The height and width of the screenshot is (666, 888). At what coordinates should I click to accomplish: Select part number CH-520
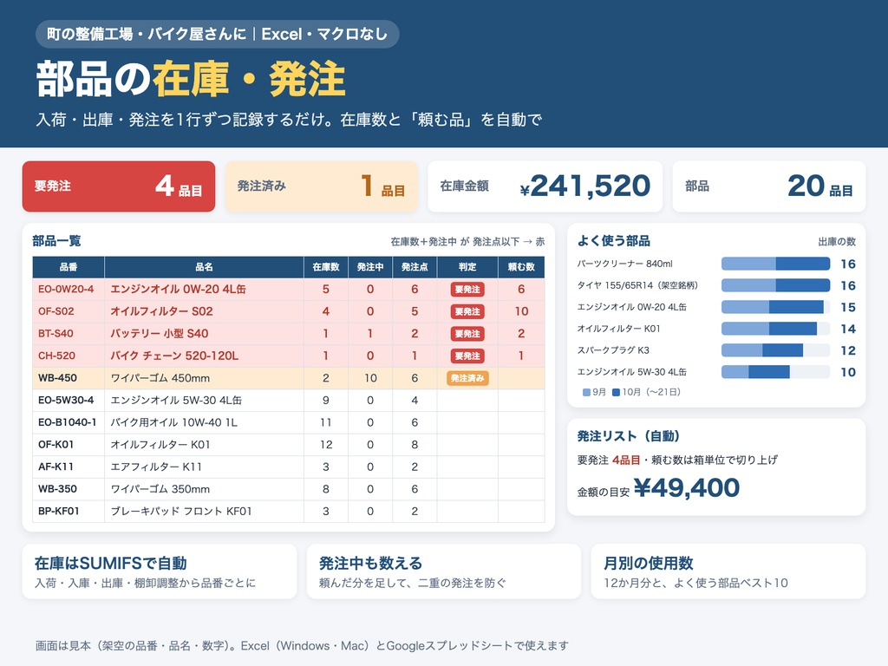[x=56, y=356]
